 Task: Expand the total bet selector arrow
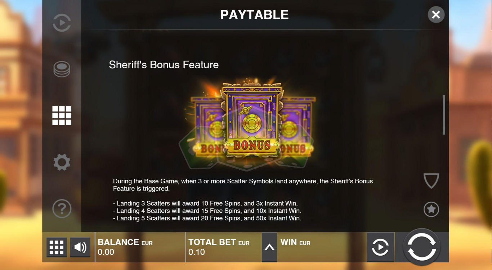(269, 247)
